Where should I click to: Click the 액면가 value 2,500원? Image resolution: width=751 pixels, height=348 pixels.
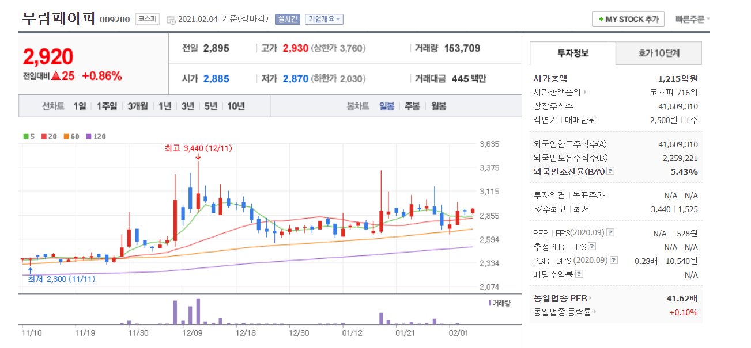click(x=663, y=120)
